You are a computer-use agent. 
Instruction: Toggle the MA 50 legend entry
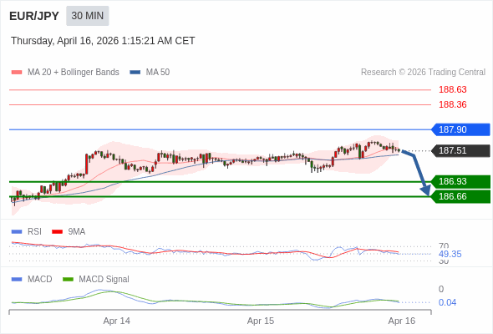click(x=150, y=73)
